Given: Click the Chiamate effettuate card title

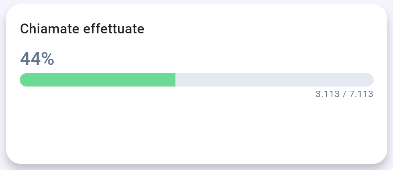Looking at the screenshot, I should coord(82,29).
